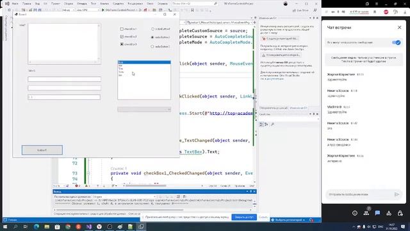The image size is (410, 231).
Task: Click the multiline text box in Form1
Action: pos(64,44)
